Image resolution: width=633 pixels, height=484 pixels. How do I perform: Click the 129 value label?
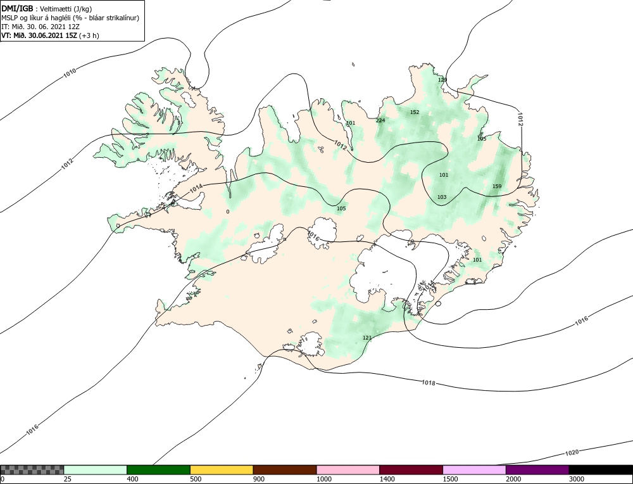442,80
